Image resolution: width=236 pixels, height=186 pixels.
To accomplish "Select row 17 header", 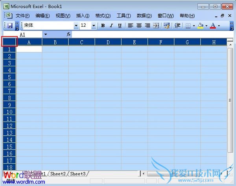I will [x=9, y=160].
